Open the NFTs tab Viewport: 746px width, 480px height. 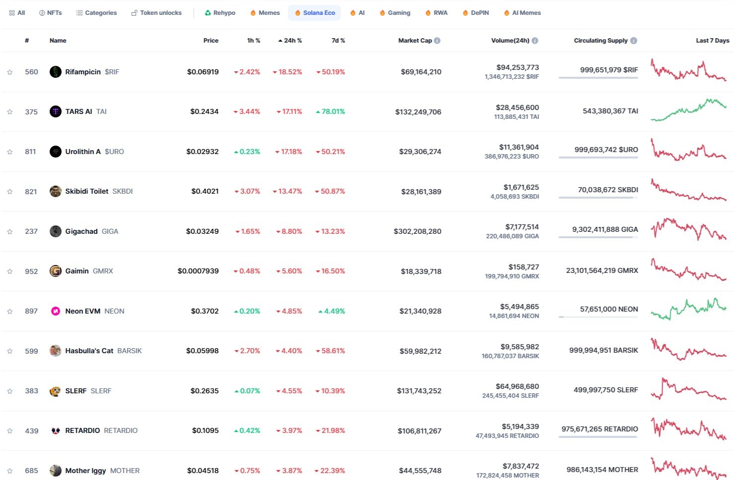pyautogui.click(x=50, y=13)
